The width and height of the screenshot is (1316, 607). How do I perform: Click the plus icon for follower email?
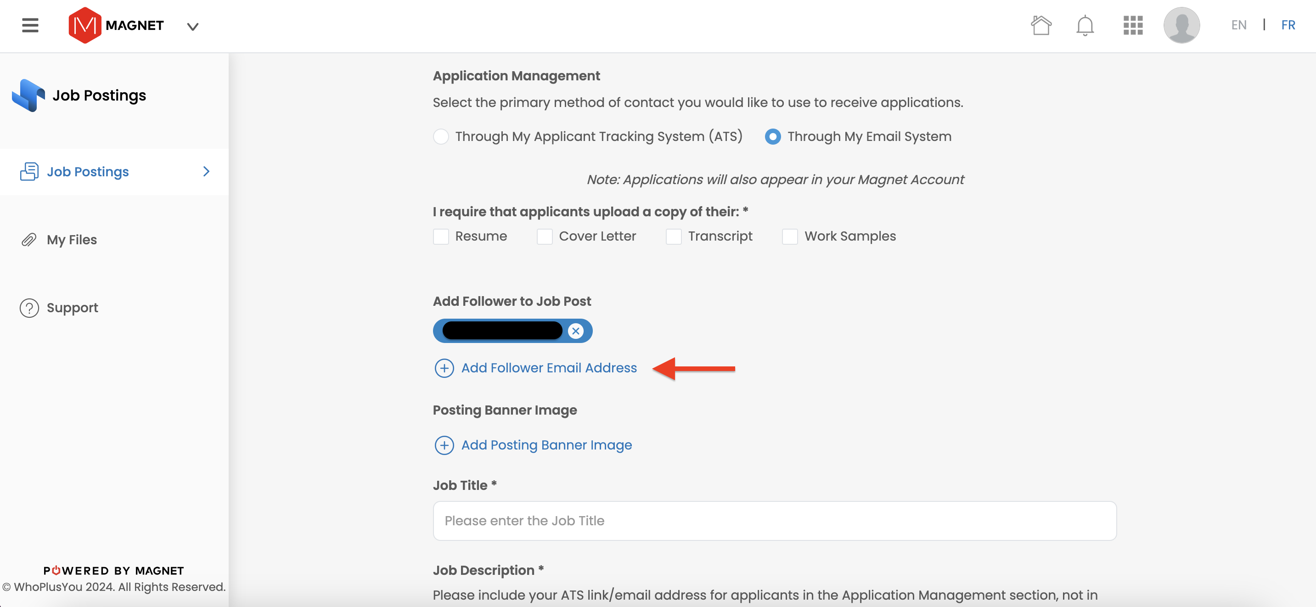(x=444, y=368)
